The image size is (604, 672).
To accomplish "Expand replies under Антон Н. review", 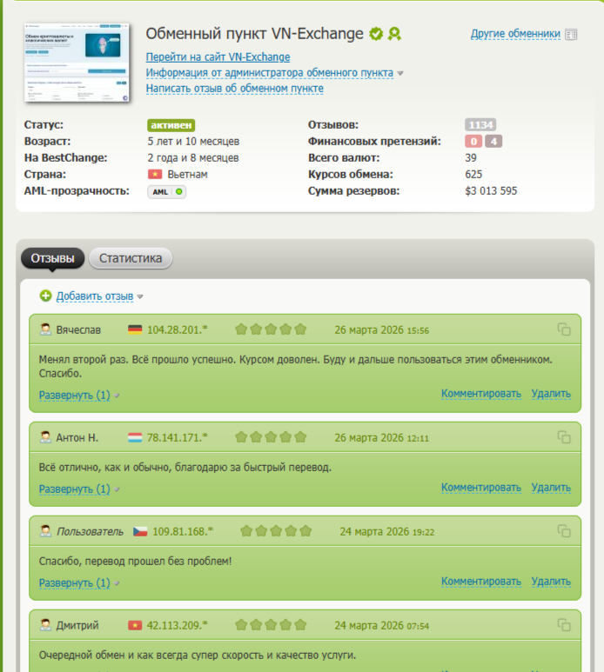I will tap(75, 489).
